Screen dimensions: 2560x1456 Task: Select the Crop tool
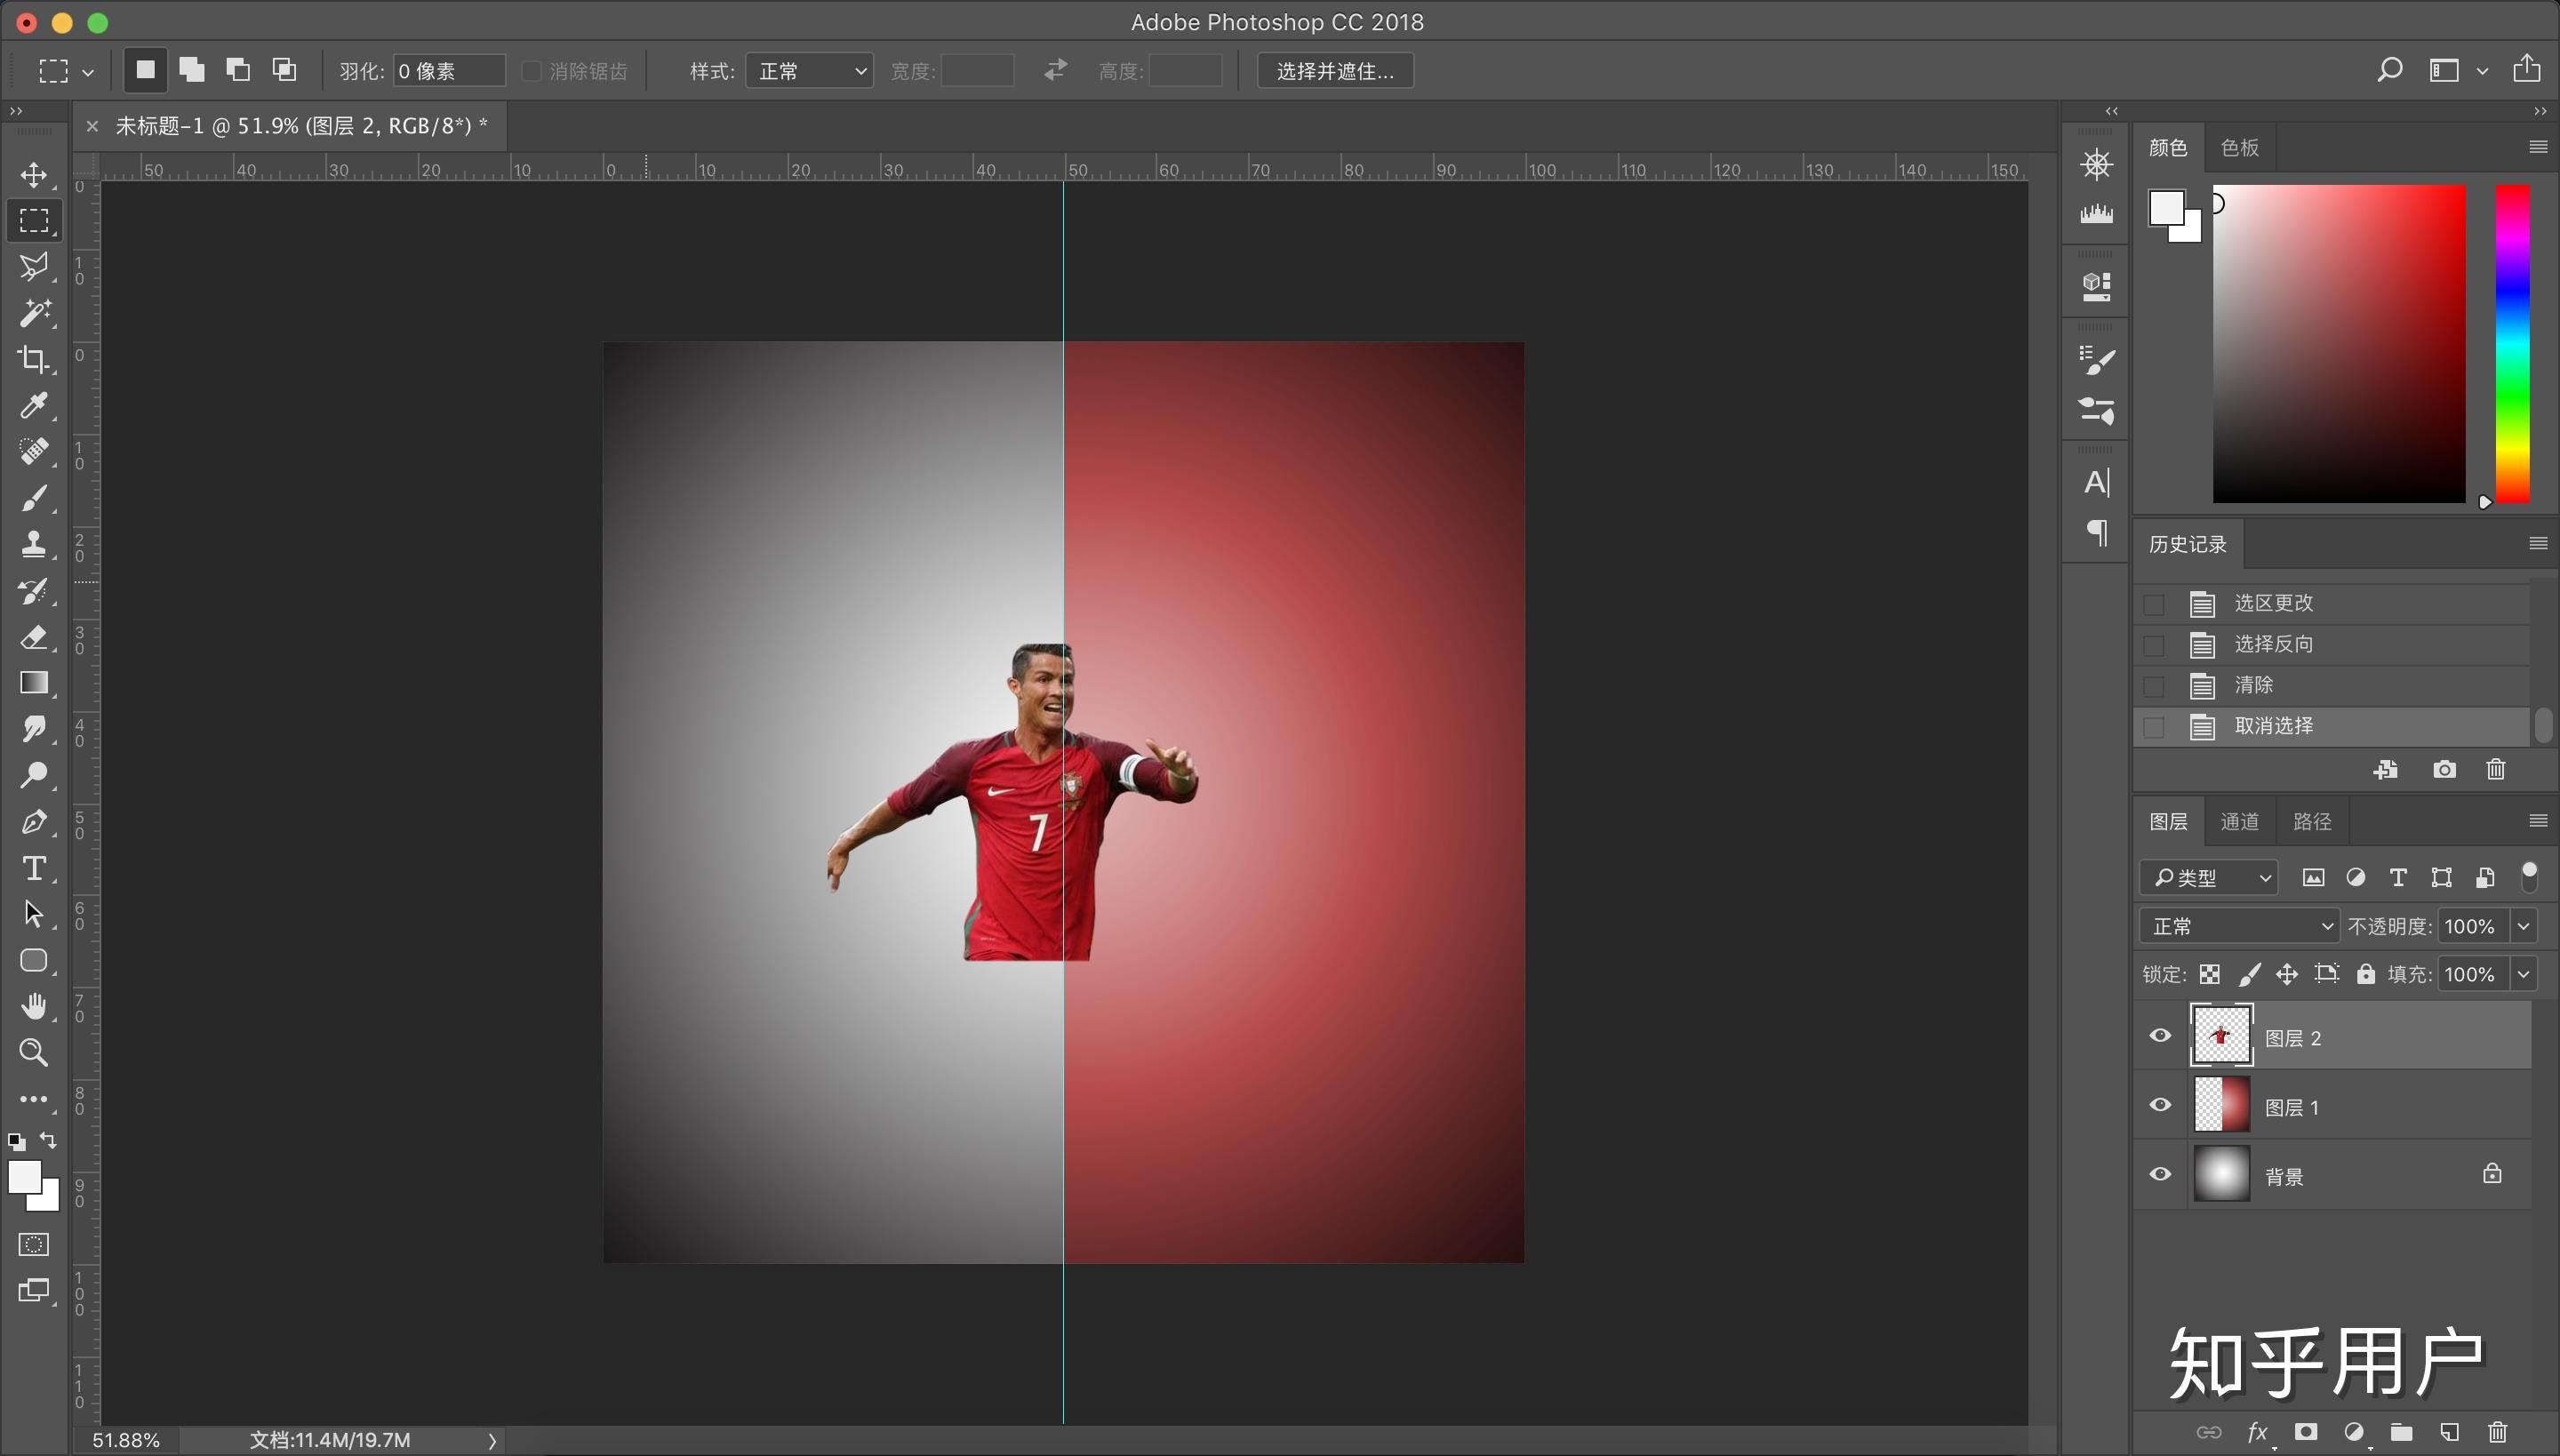click(34, 359)
